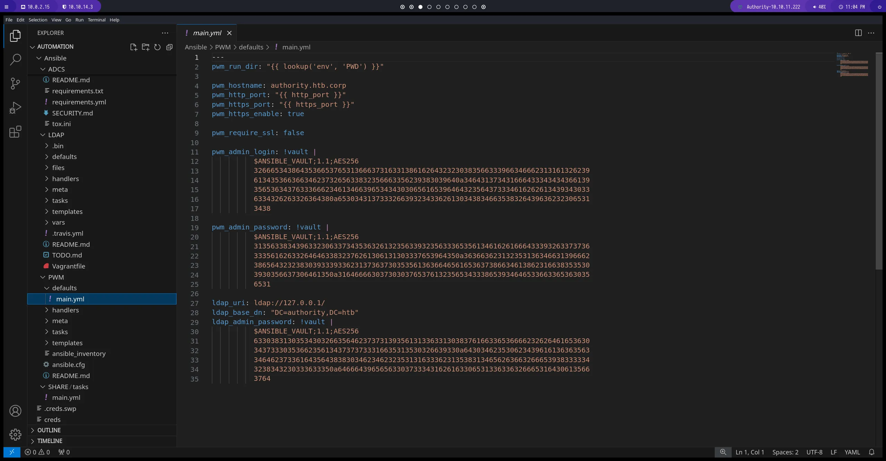886x461 pixels.
Task: Collapse the ADCS folder
Action: (56, 69)
